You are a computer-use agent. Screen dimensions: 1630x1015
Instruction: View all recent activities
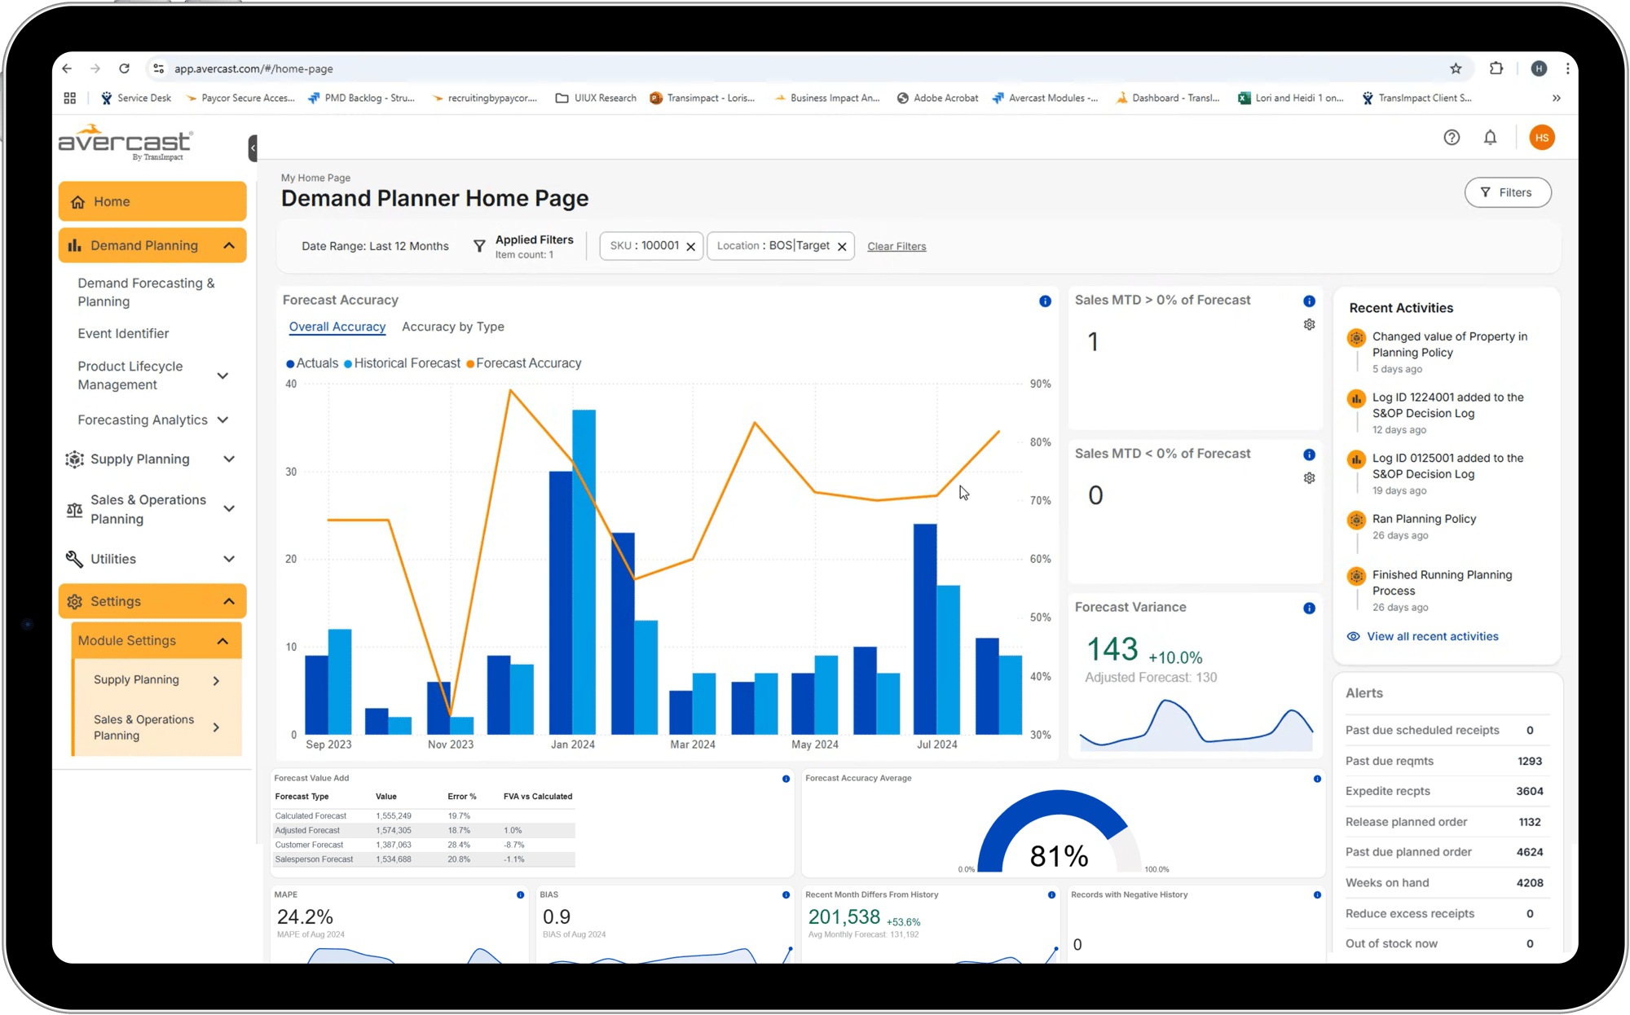1423,636
